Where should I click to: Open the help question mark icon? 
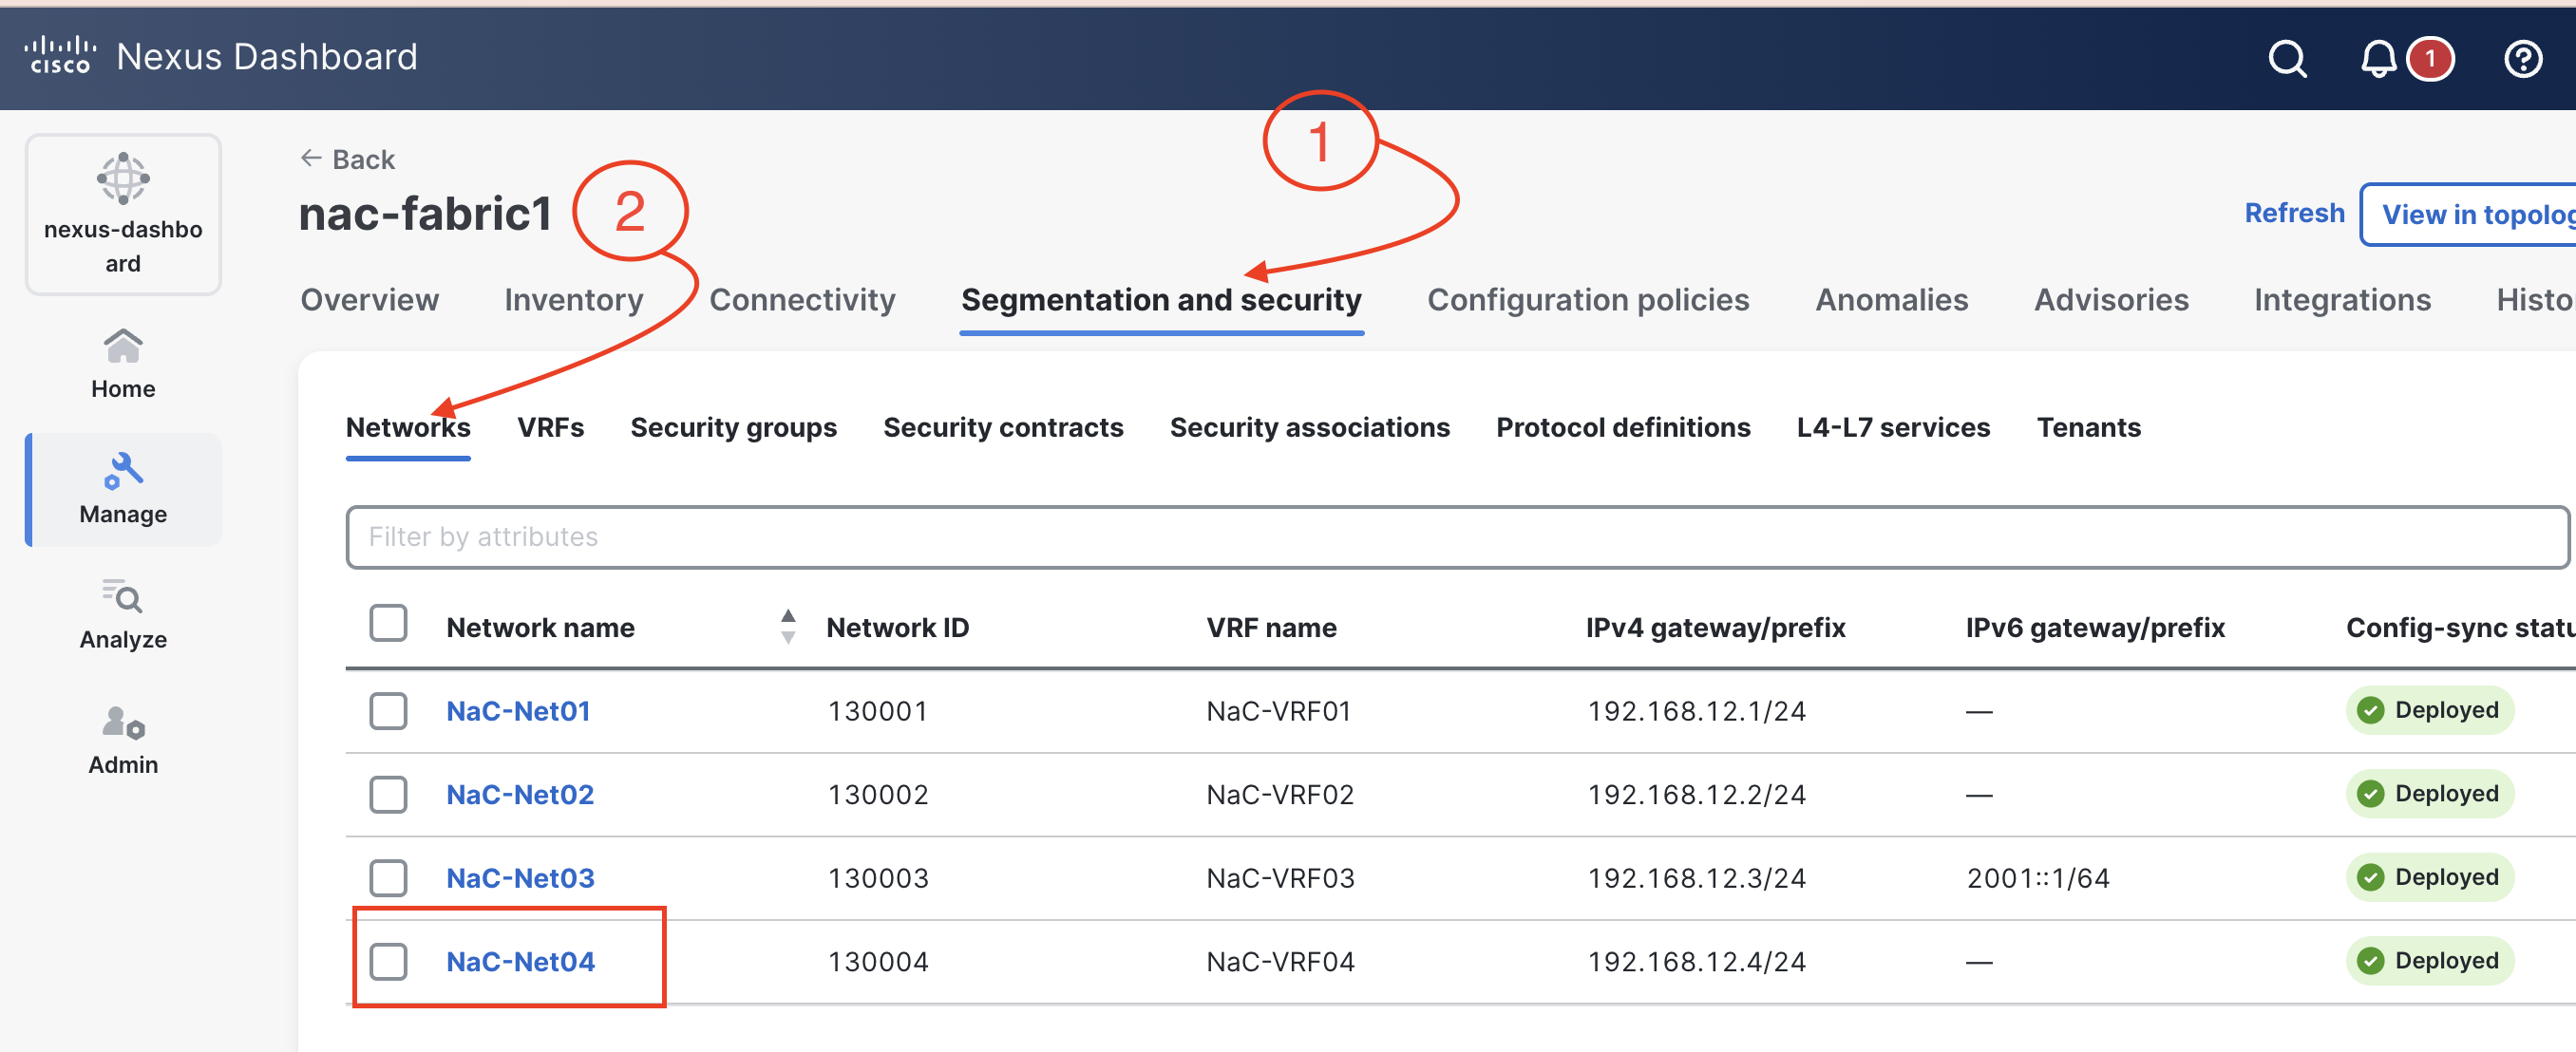[2523, 58]
